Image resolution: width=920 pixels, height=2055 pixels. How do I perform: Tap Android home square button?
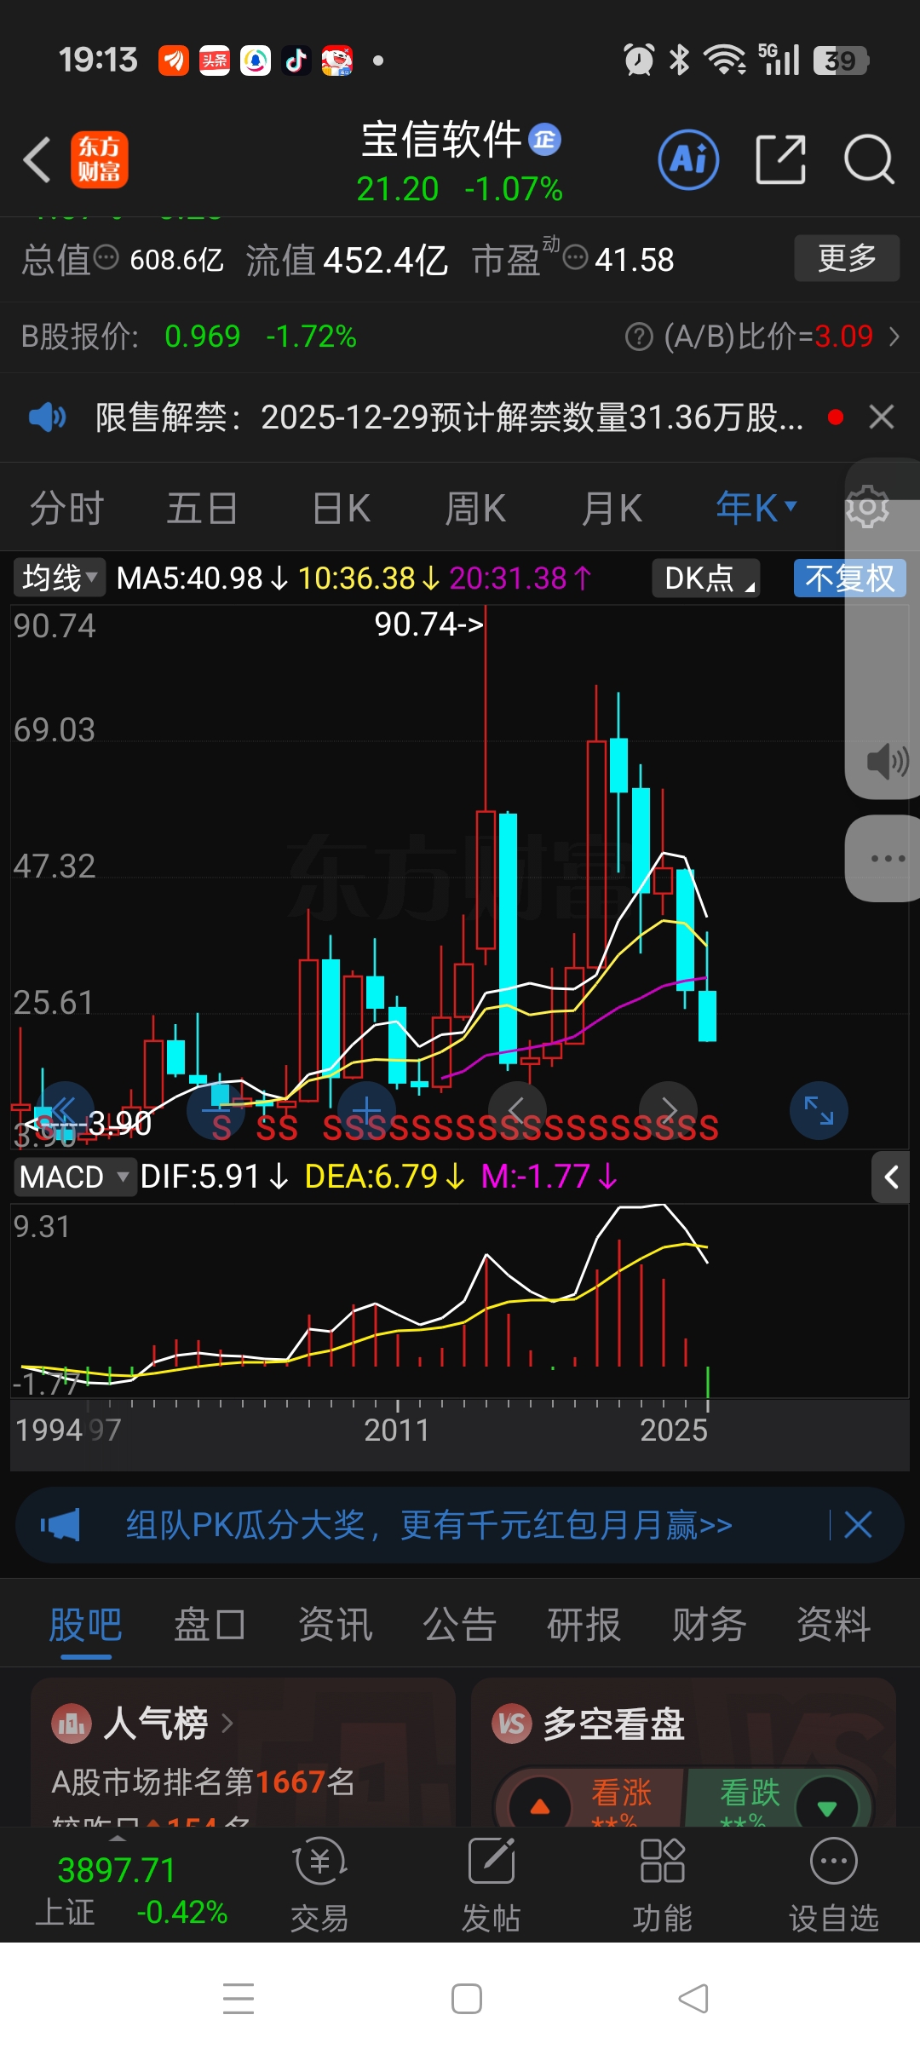pyautogui.click(x=467, y=1999)
